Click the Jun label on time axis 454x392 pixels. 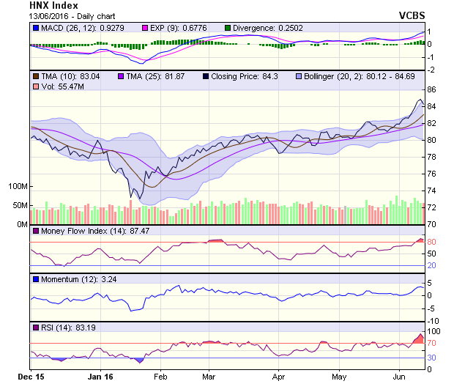tap(399, 377)
